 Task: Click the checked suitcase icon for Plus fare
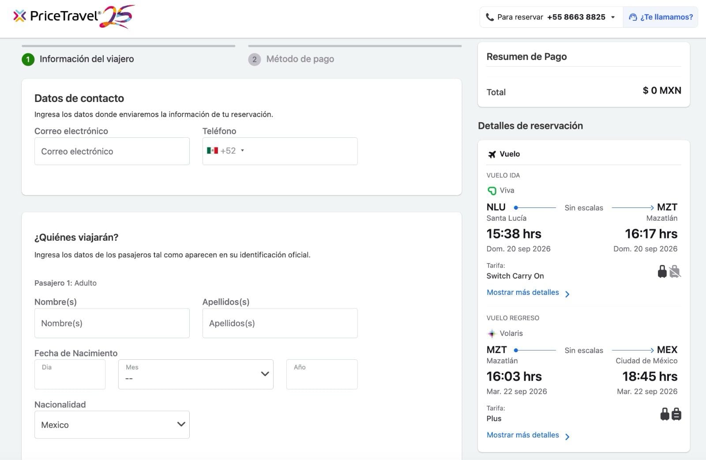coord(676,414)
